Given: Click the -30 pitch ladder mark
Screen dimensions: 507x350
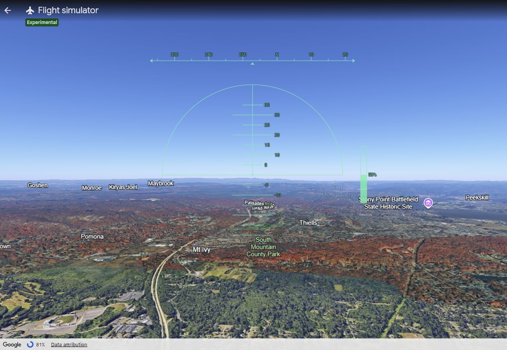Looking at the screenshot, I should pyautogui.click(x=277, y=235).
